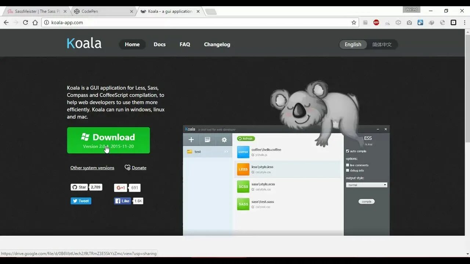
Task: Click the test project folder icon
Action: (x=189, y=152)
